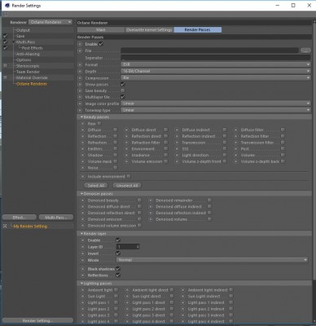The image size is (316, 326).
Task: Click the Cinema 4D icon in title bar
Action: 7,6
